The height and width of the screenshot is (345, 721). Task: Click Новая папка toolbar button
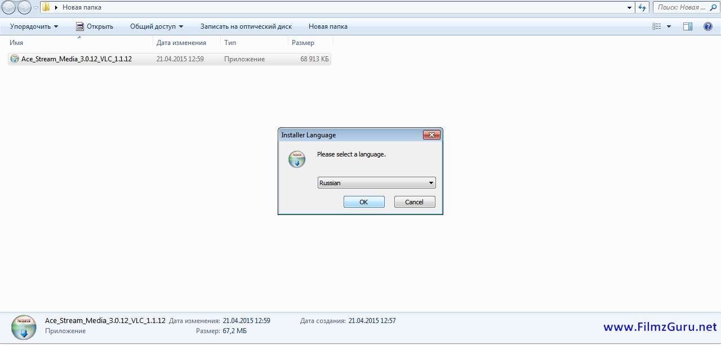click(x=328, y=26)
